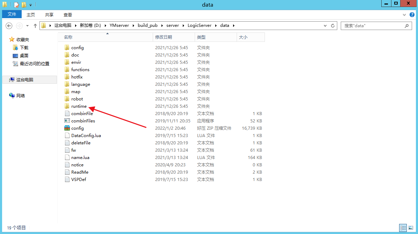Select 这台电脑 in the navigation pane
The width and height of the screenshot is (418, 234).
(24, 80)
